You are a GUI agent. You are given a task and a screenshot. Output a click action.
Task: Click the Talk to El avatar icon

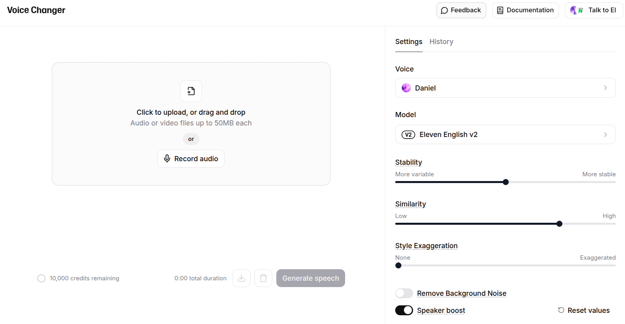[x=576, y=10]
